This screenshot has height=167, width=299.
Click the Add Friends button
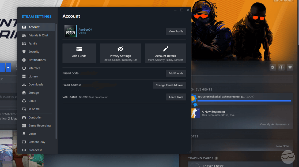pos(176,73)
